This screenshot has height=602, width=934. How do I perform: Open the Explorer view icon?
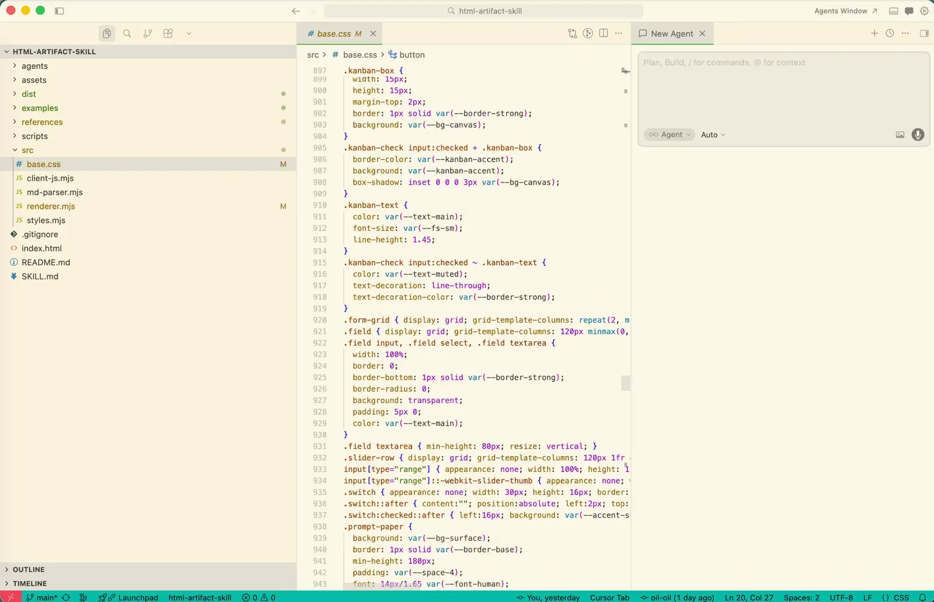point(107,33)
